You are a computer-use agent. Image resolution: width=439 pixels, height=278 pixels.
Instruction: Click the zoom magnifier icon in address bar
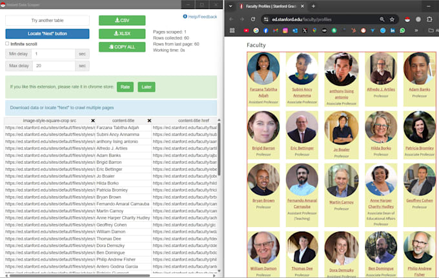[382, 19]
